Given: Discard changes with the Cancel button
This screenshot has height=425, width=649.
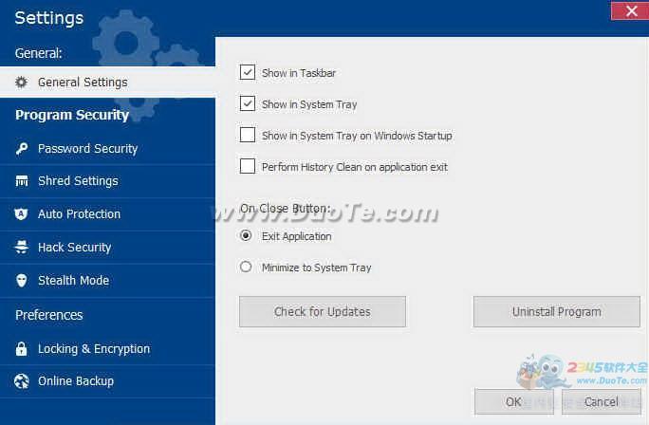Looking at the screenshot, I should coord(601,401).
